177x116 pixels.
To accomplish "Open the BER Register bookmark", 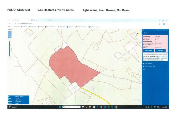I will tap(62, 27).
